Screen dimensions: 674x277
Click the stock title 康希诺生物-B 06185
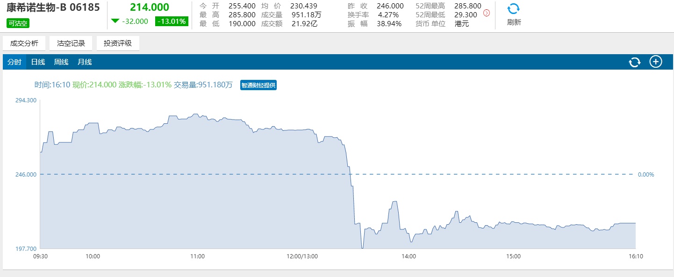[53, 8]
